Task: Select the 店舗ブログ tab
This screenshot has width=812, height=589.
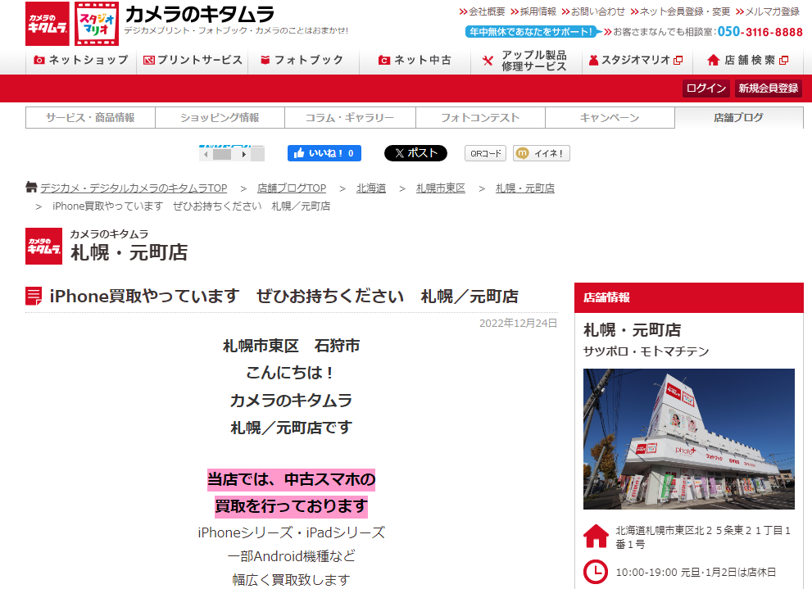Action: [739, 118]
